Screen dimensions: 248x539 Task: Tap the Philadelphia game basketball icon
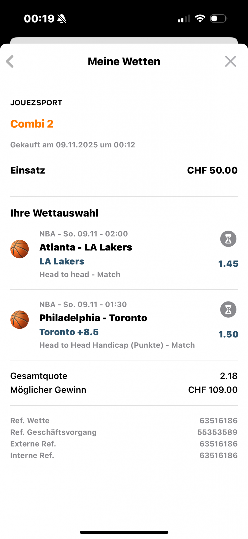[20, 320]
